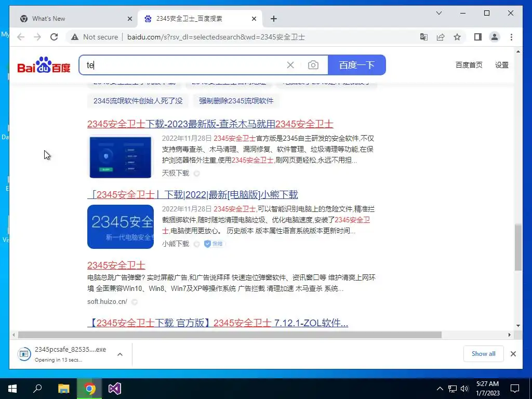The image size is (532, 399).
Task: Open volume control tray icon
Action: pyautogui.click(x=465, y=389)
